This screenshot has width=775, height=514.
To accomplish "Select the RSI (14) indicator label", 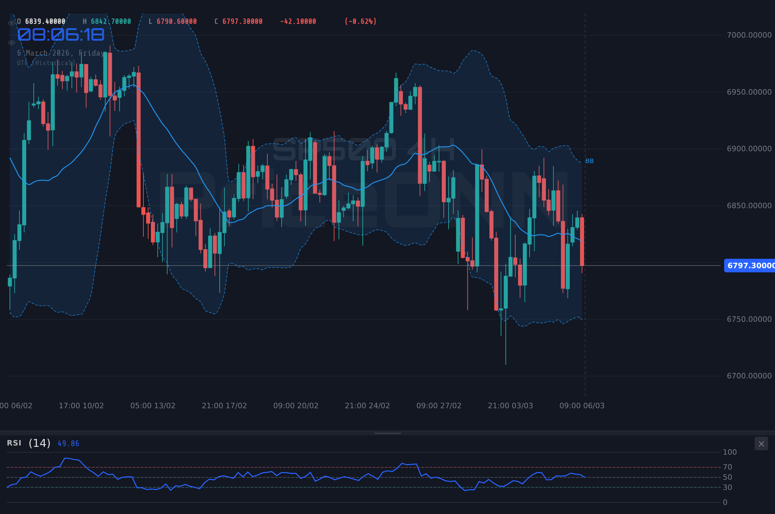I will click(x=29, y=443).
